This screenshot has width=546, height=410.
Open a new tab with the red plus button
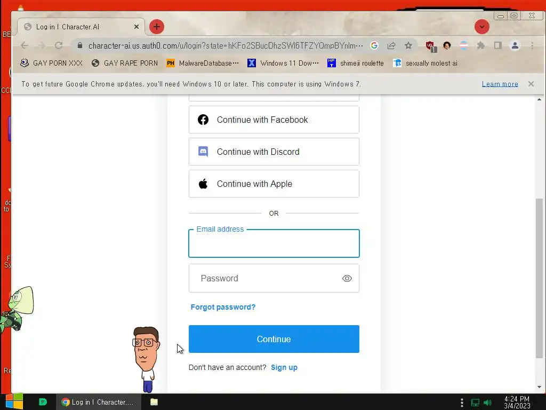coord(157,27)
